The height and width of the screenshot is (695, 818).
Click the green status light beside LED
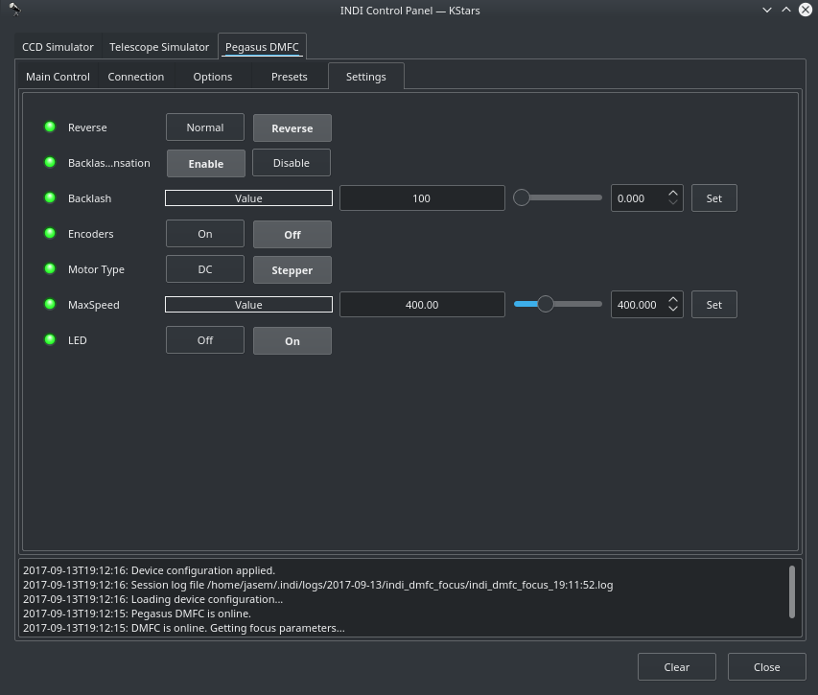pos(50,339)
